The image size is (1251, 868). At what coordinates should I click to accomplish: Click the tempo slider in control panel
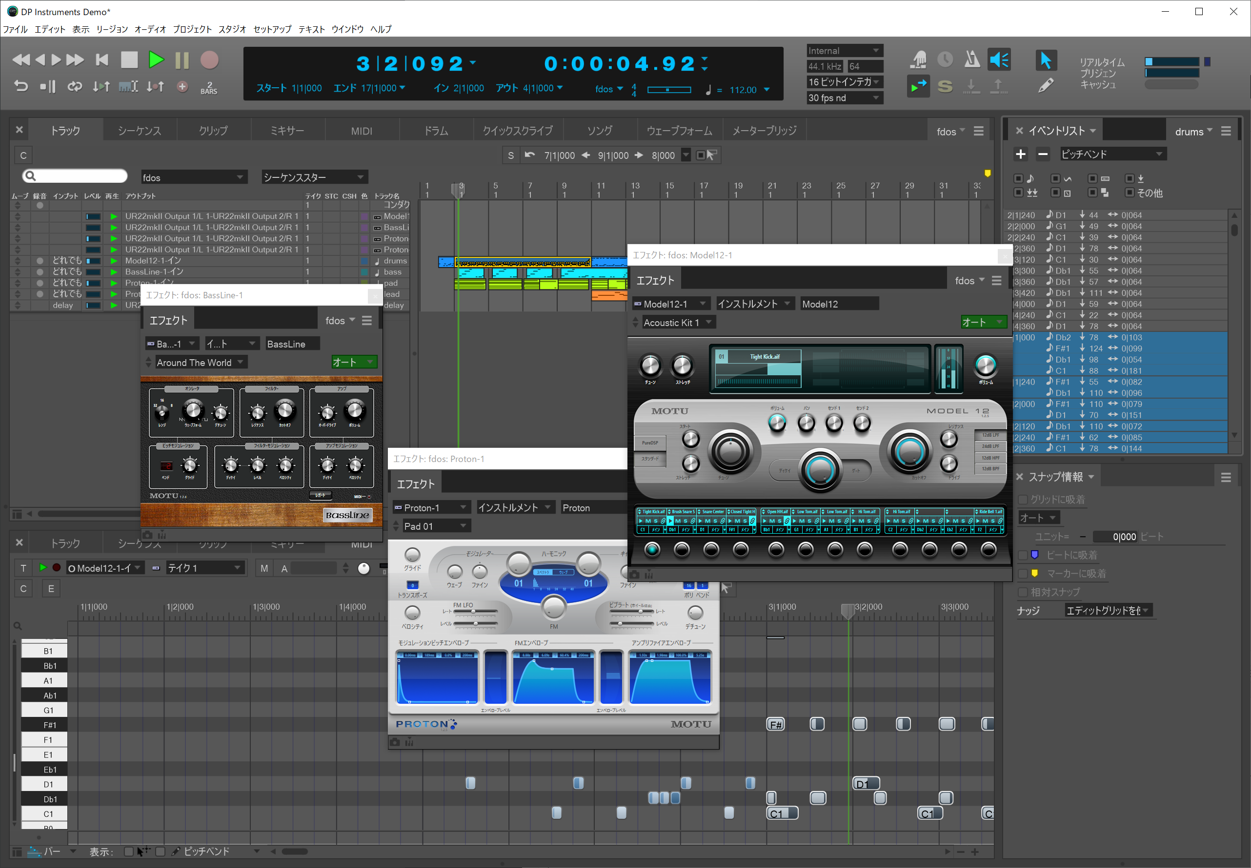669,90
